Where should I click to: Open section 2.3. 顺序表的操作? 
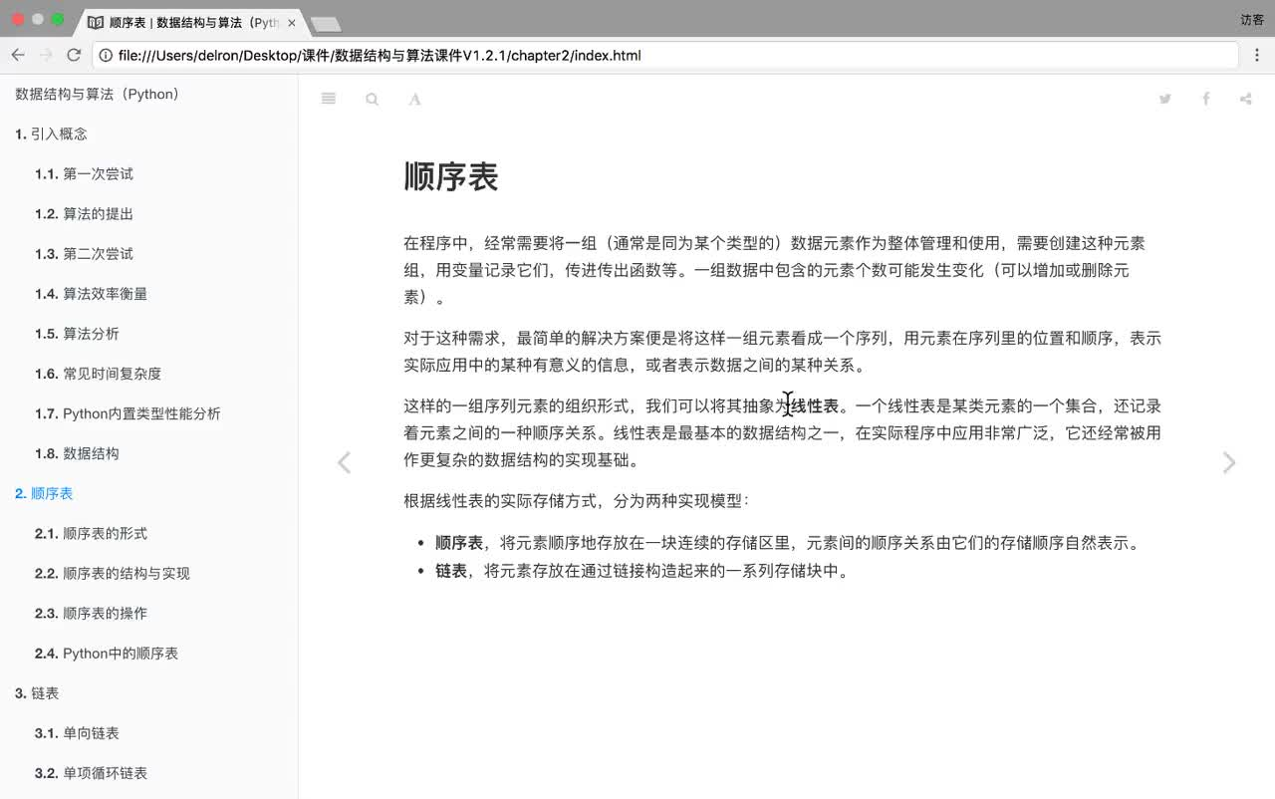pyautogui.click(x=91, y=613)
